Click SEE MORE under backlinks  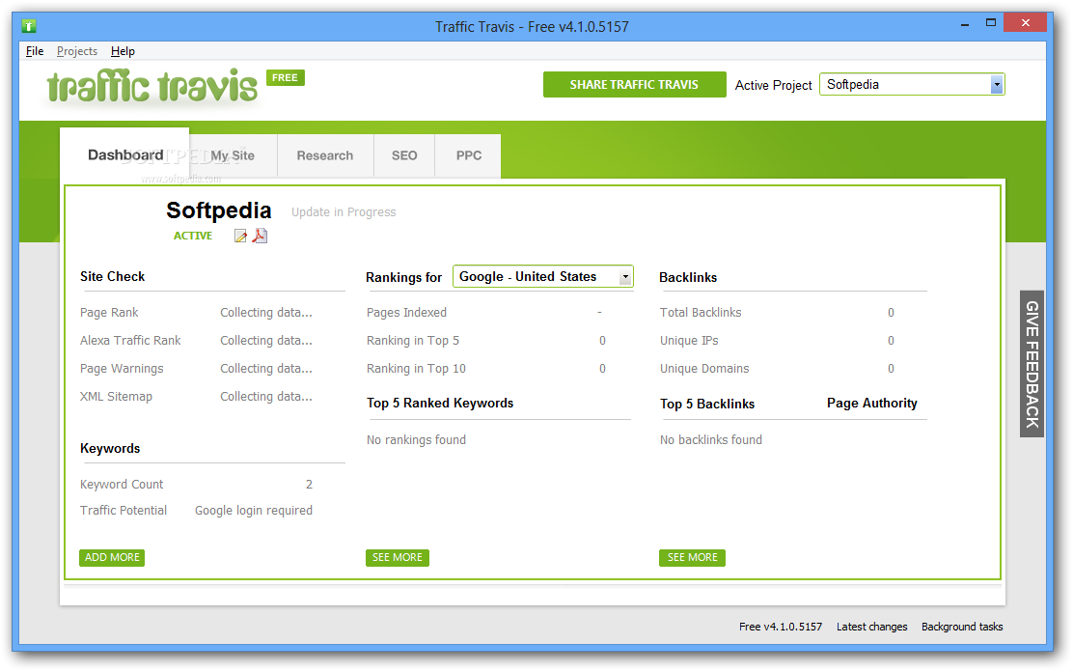(x=693, y=557)
